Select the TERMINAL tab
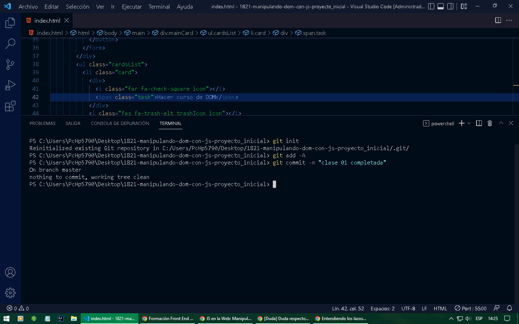This screenshot has width=519, height=324. (x=170, y=123)
